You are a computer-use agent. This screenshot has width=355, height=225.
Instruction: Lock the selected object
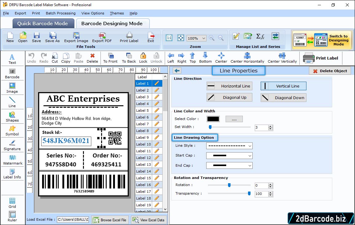point(143,58)
